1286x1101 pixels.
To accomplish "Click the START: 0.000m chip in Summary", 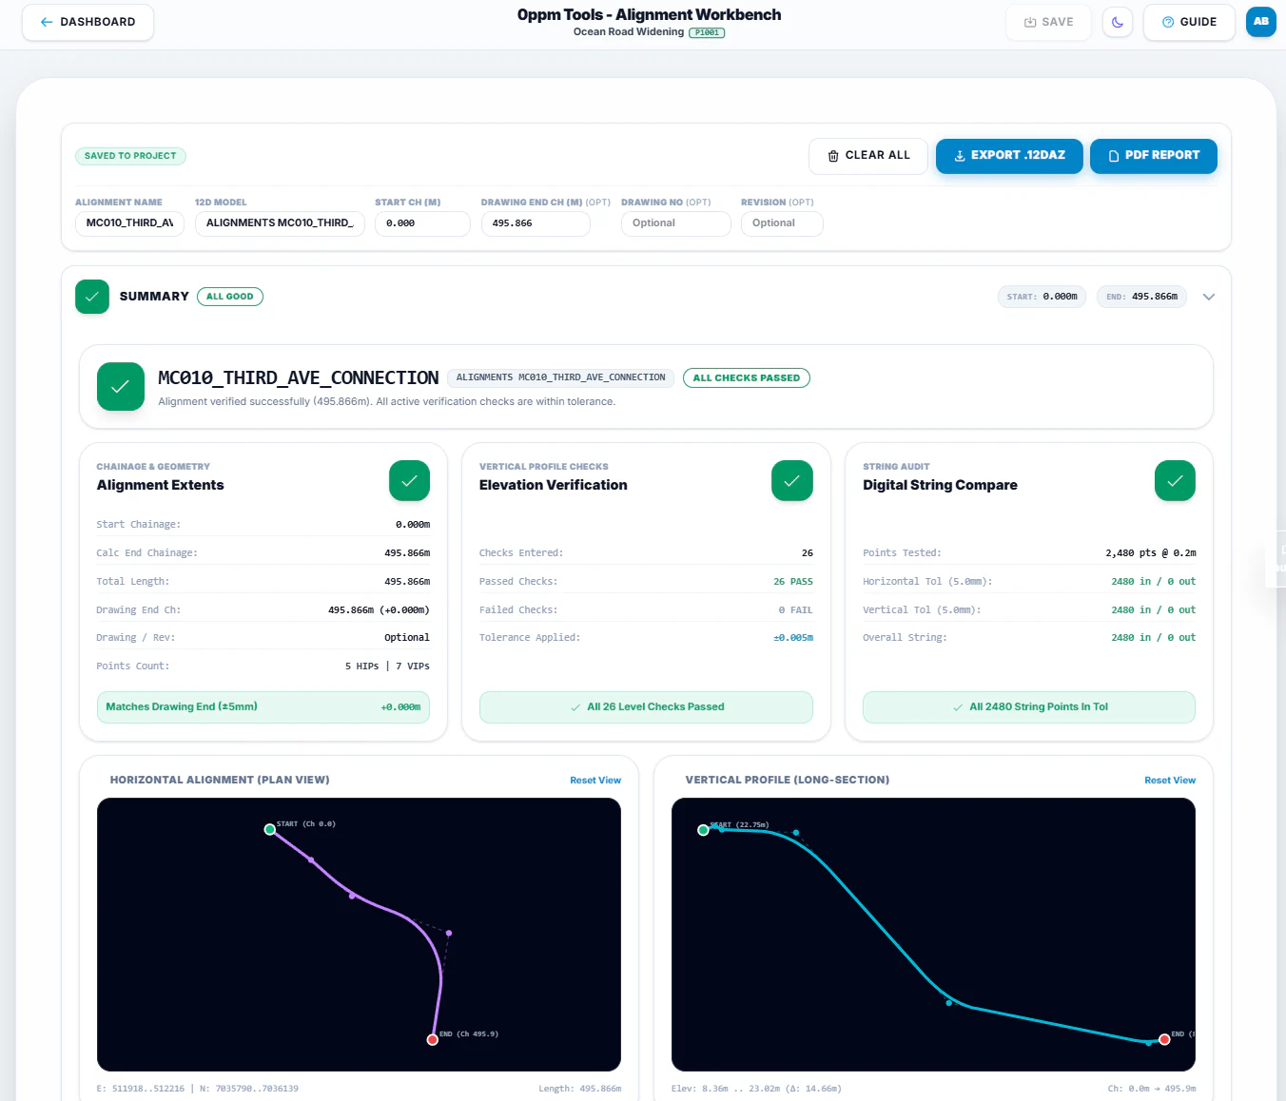I will [x=1042, y=297].
